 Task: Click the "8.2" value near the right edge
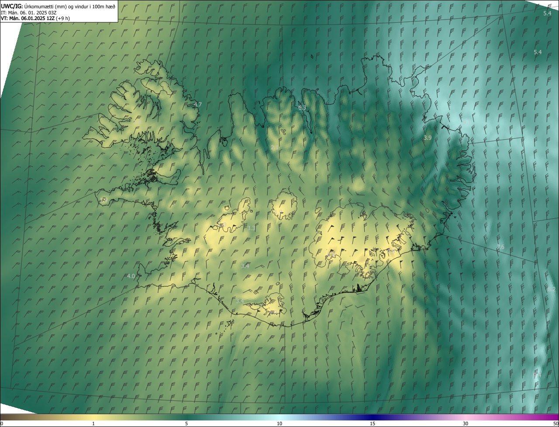coord(551,289)
